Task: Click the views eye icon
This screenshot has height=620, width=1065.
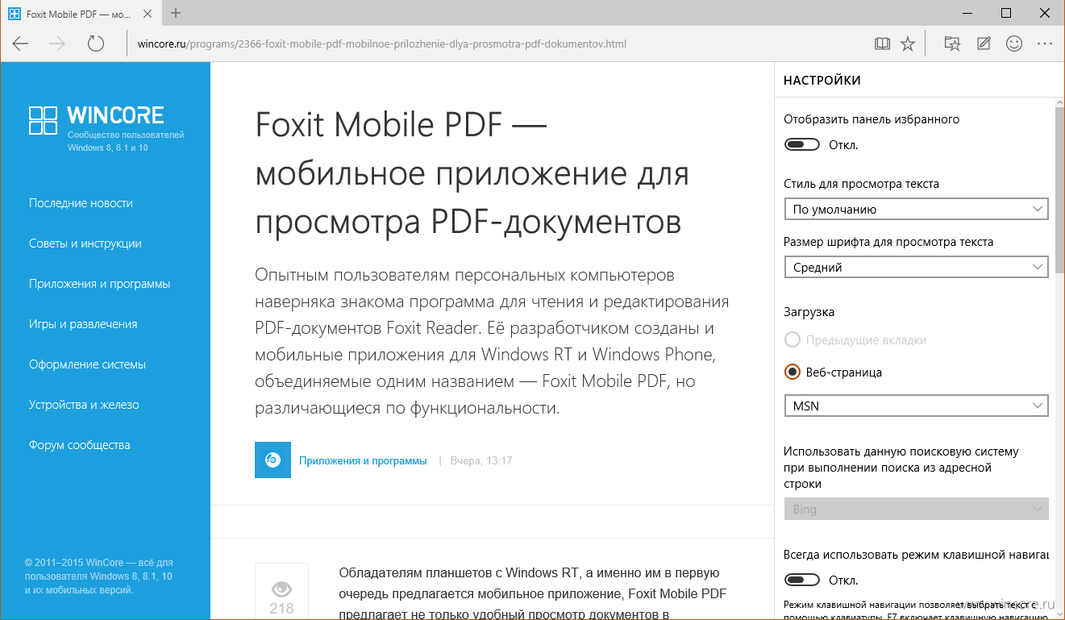Action: click(281, 589)
